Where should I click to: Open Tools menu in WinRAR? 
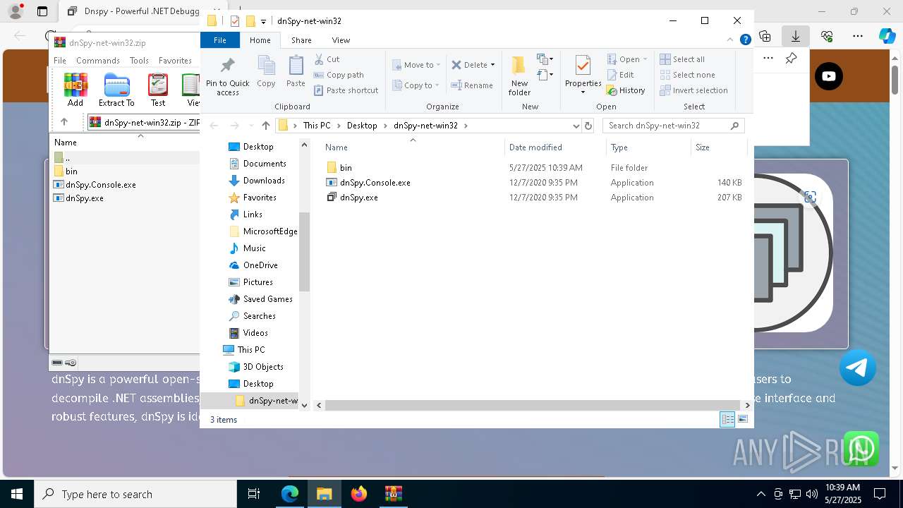[x=139, y=61]
